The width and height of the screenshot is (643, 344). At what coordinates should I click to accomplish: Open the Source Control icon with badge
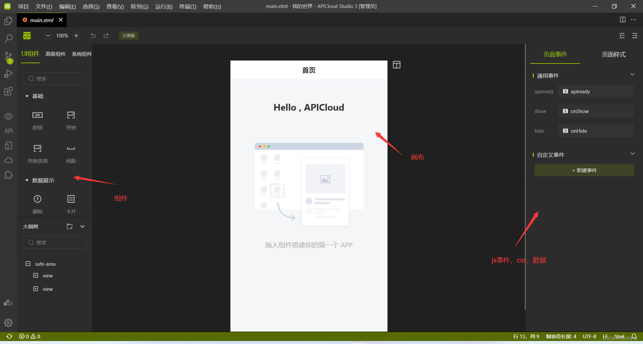tap(8, 57)
